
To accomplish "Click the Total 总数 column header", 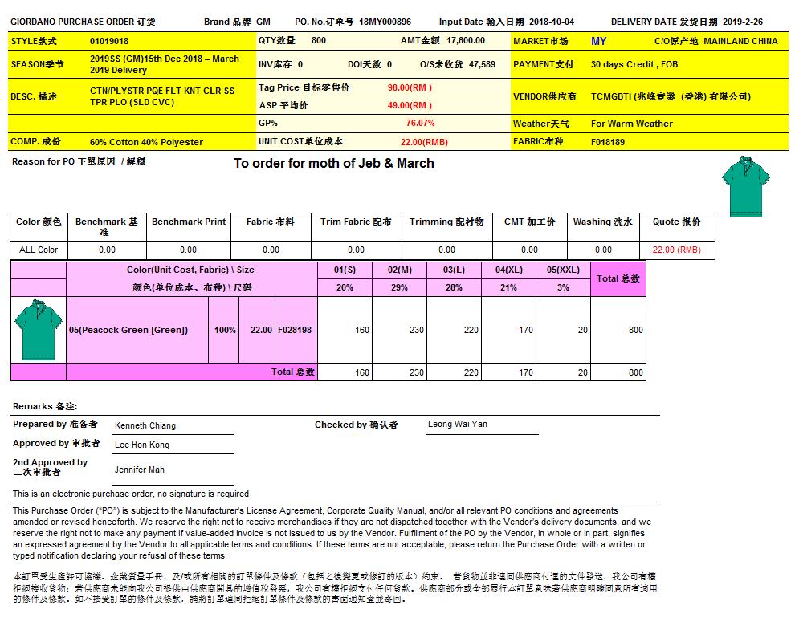I will click(x=618, y=278).
